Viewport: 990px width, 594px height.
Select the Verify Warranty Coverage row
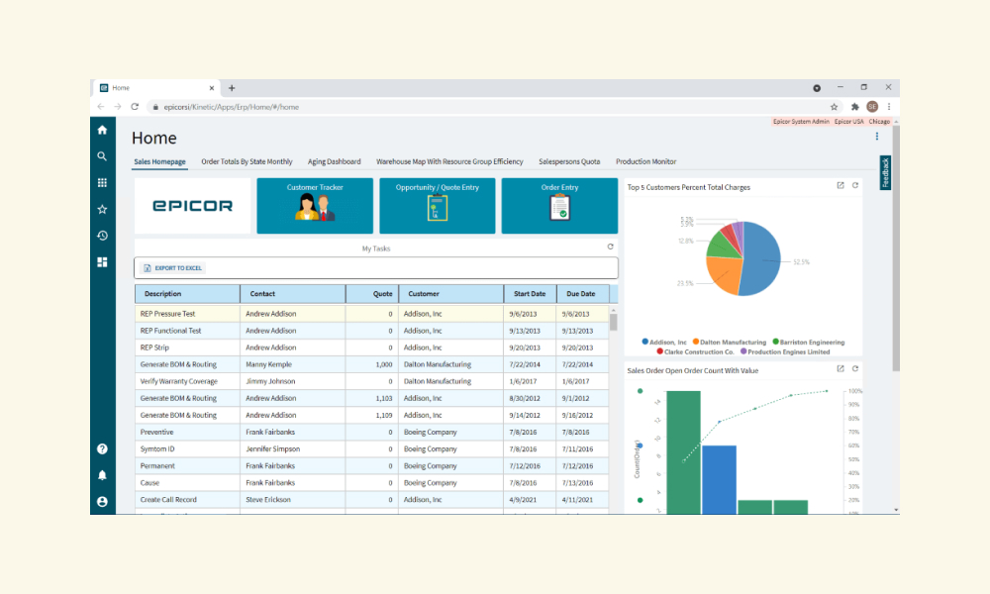(x=372, y=381)
